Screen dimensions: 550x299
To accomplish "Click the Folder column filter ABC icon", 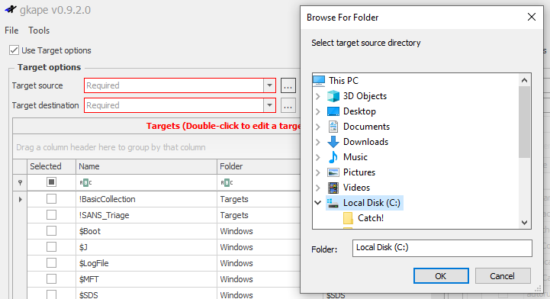I will (x=227, y=182).
